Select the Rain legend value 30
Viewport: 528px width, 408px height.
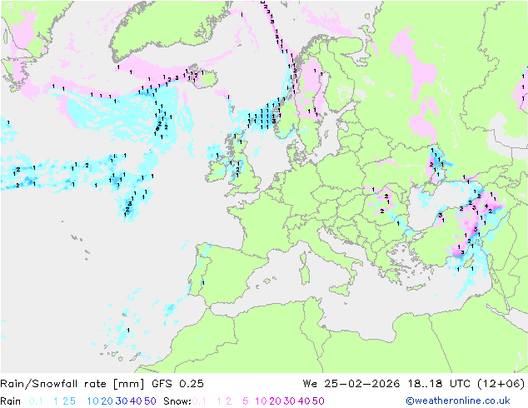click(x=122, y=401)
